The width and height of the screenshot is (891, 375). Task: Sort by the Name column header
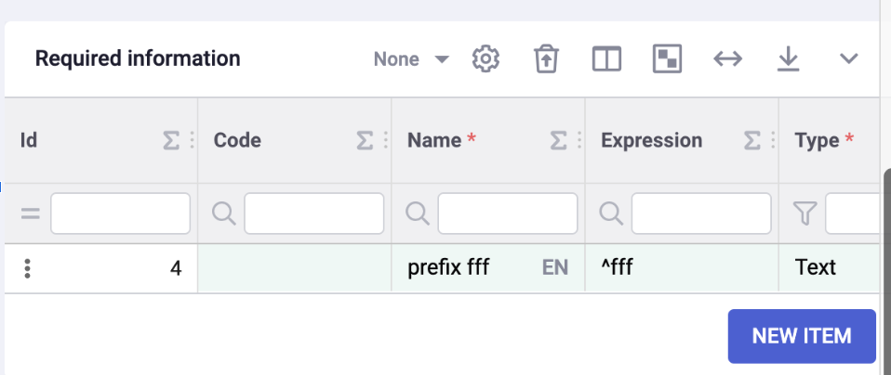tap(434, 140)
